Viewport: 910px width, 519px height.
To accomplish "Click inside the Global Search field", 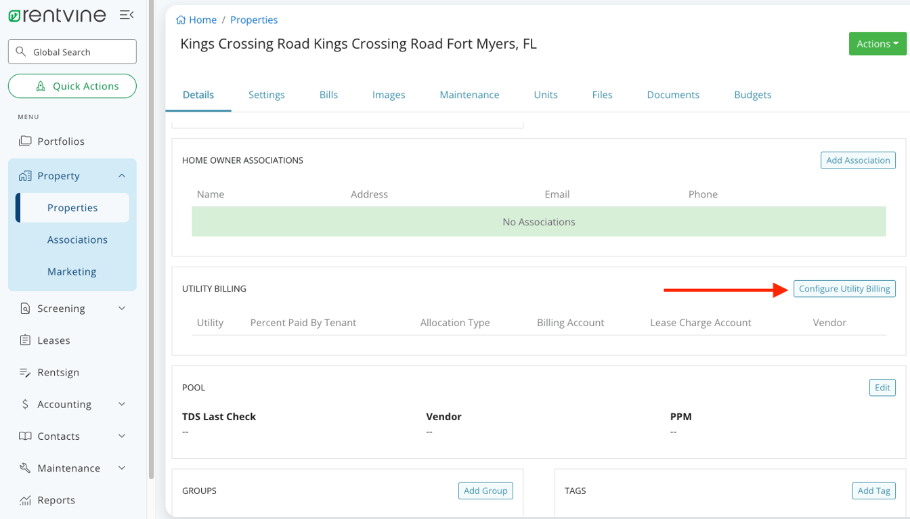I will 72,51.
